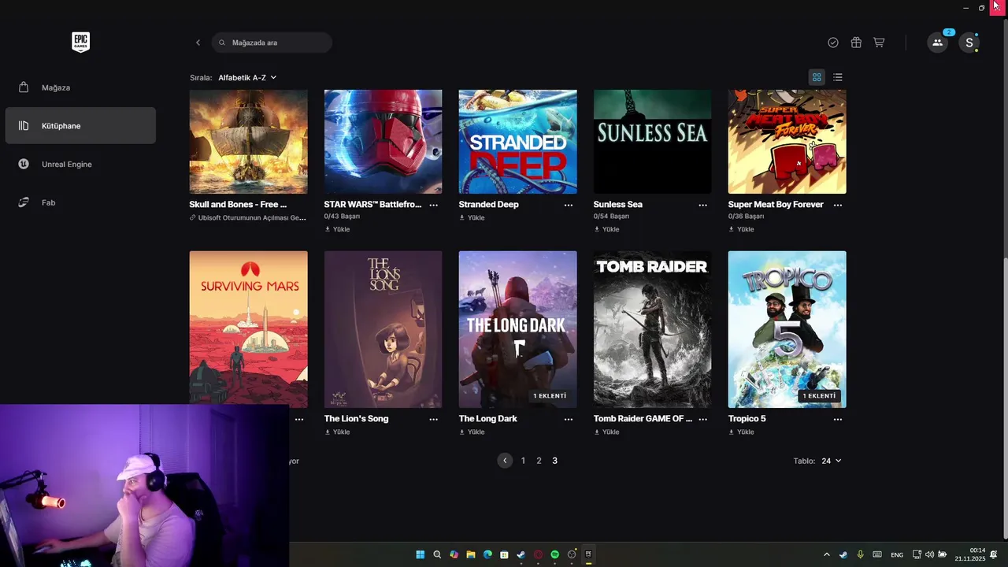Image resolution: width=1008 pixels, height=567 pixels.
Task: Go to Unreal Engine section
Action: click(80, 164)
